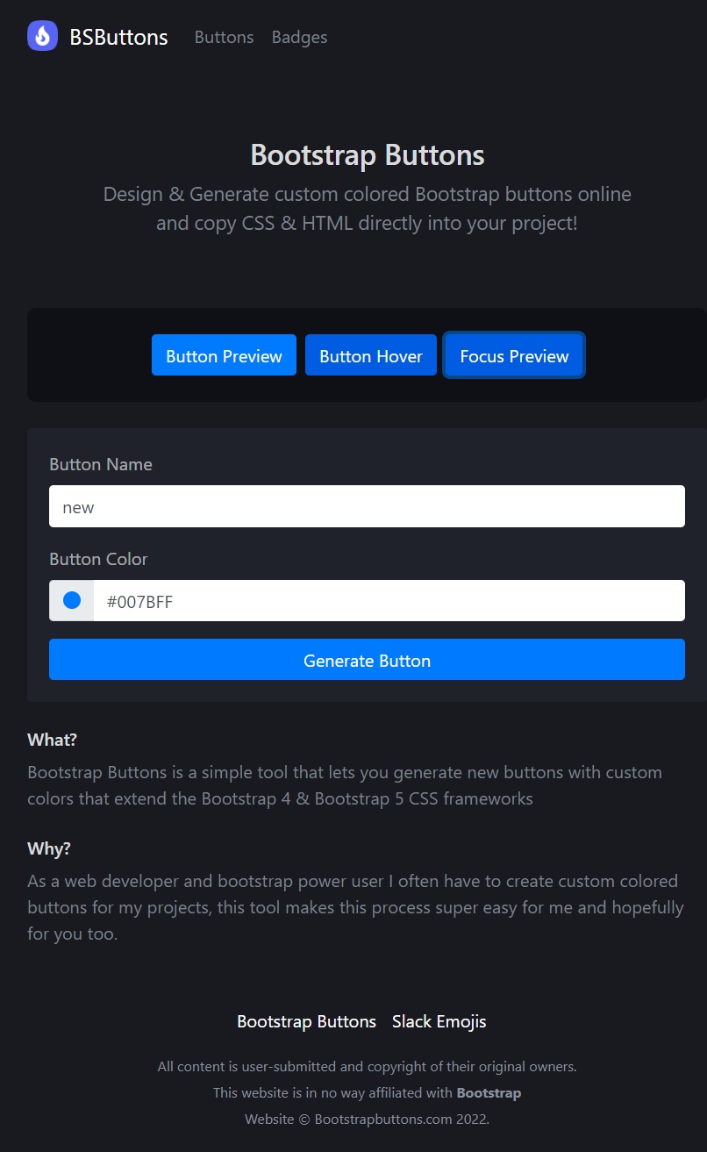Click the Button Color label
Viewport: 707px width, 1152px height.
[x=98, y=559]
